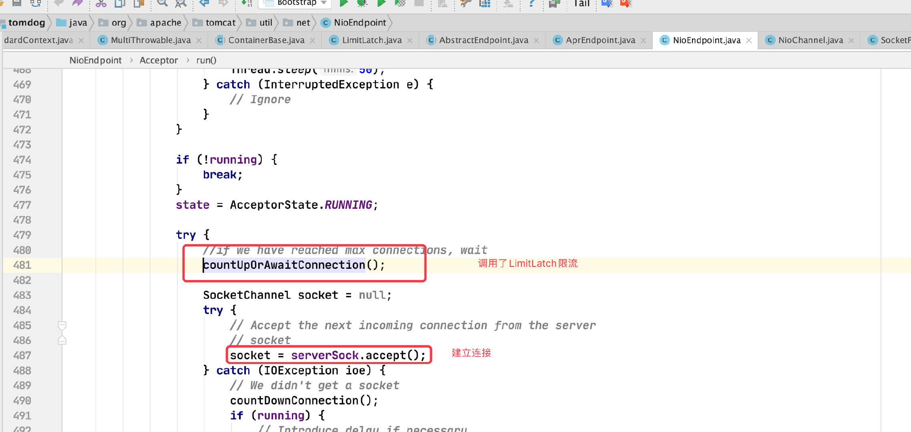Close the AprEndpoint.java tab
The width and height of the screenshot is (911, 432).
643,40
